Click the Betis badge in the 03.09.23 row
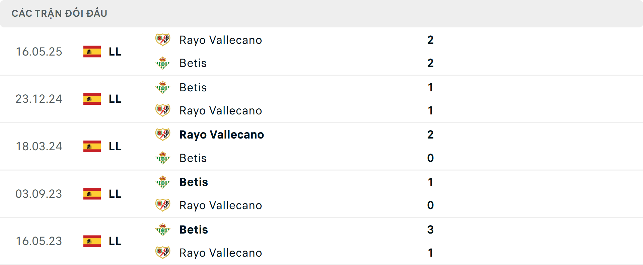Image resolution: width=643 pixels, height=265 pixels. [163, 182]
